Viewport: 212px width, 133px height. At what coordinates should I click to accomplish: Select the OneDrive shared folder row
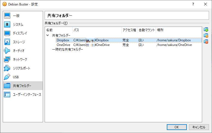tap(63, 45)
